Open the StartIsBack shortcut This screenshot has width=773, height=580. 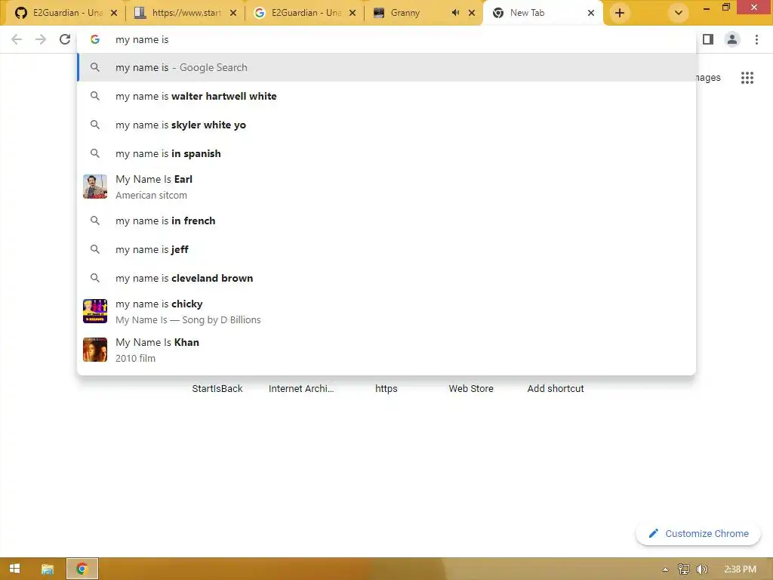click(x=217, y=389)
